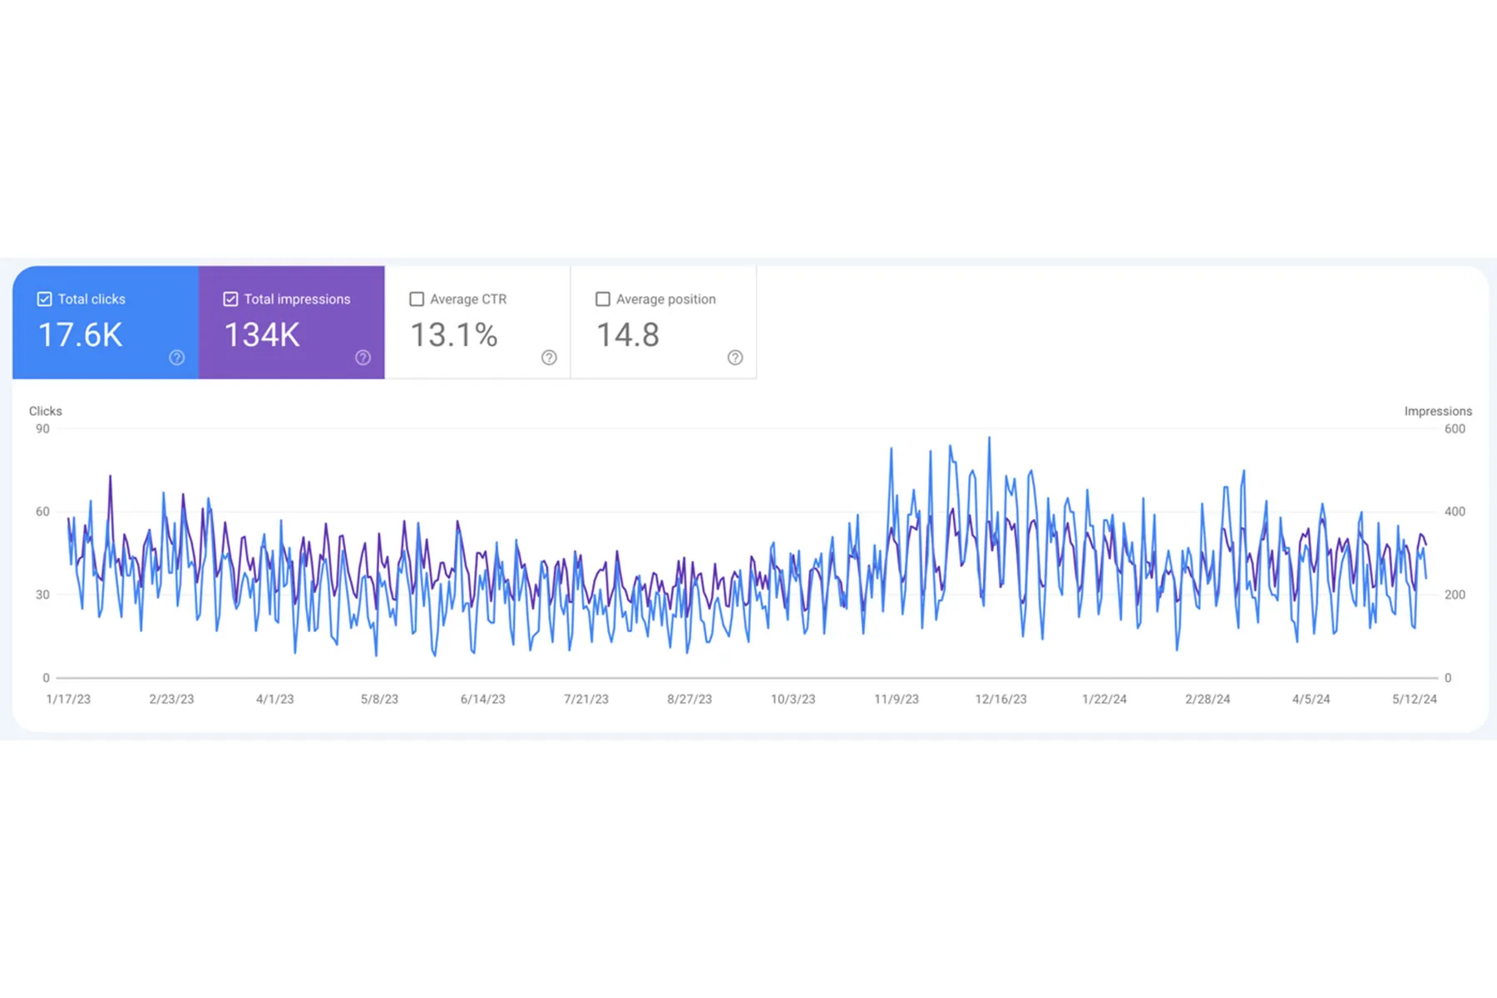The width and height of the screenshot is (1497, 998).
Task: Click the 12/16/23 date label
Action: (1001, 699)
